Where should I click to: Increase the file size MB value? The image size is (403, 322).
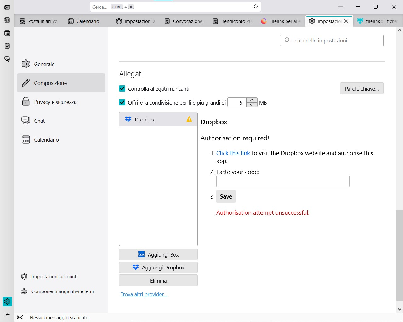252,100
